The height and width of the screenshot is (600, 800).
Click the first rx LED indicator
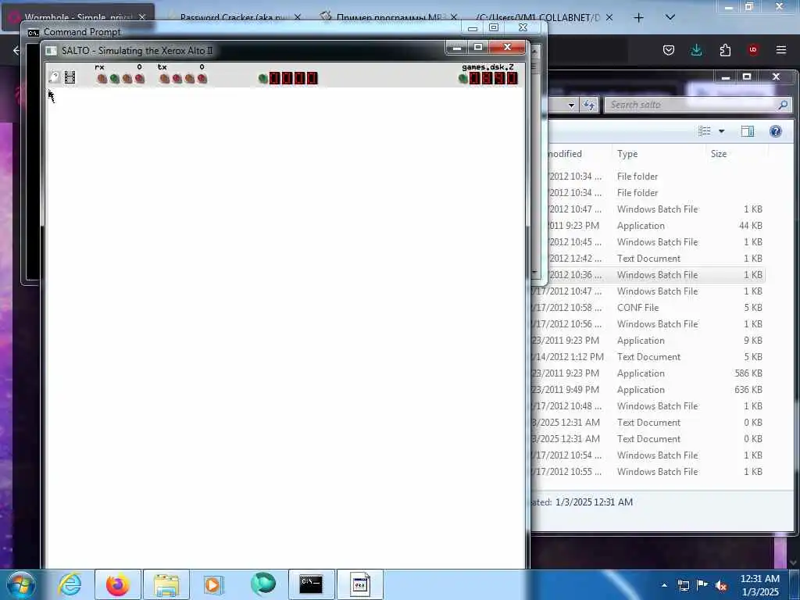[x=102, y=79]
